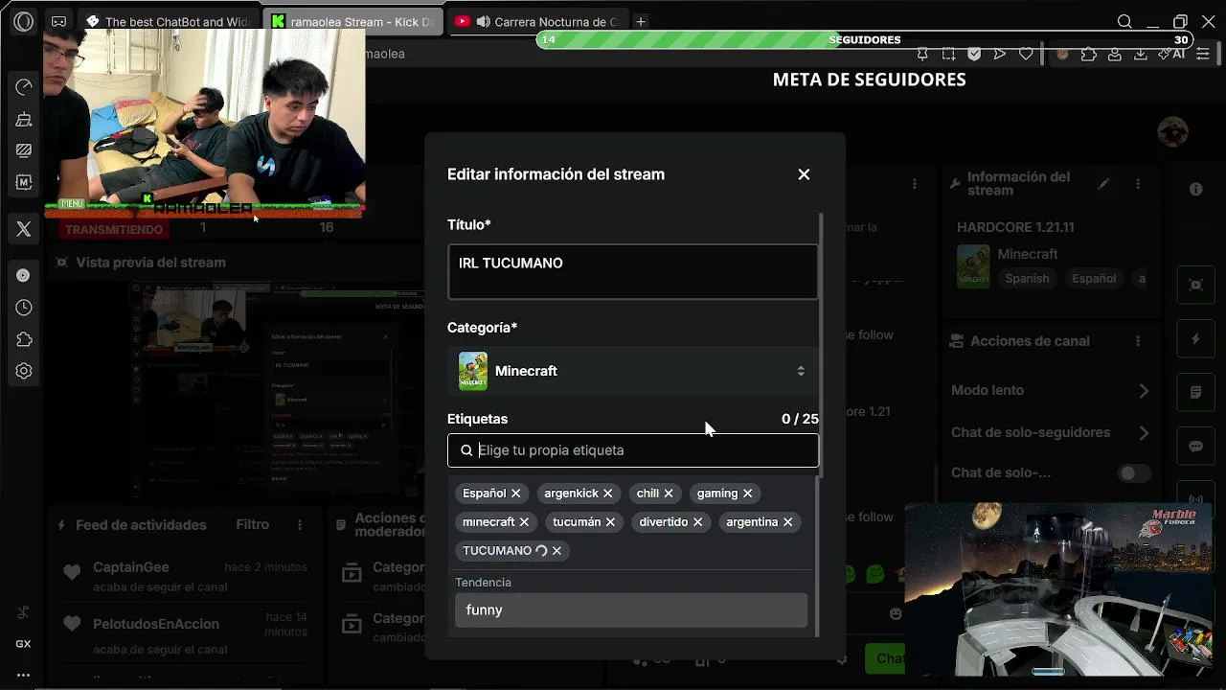Expand Chat de solo-seguidores chevron
This screenshot has height=690, width=1226.
point(1144,433)
